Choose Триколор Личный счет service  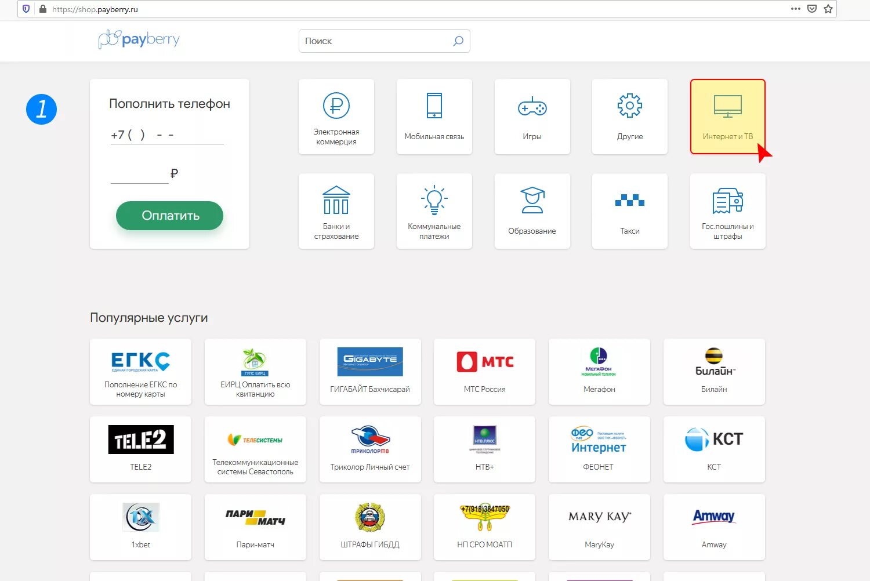(x=370, y=449)
